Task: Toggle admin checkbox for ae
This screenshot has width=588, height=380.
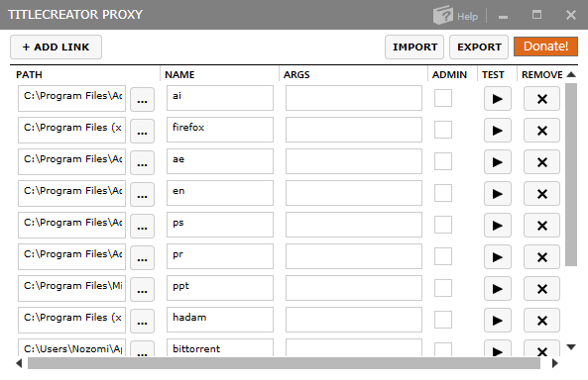Action: [x=443, y=161]
